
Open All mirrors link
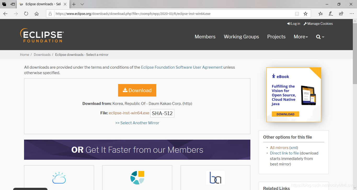click(279, 147)
